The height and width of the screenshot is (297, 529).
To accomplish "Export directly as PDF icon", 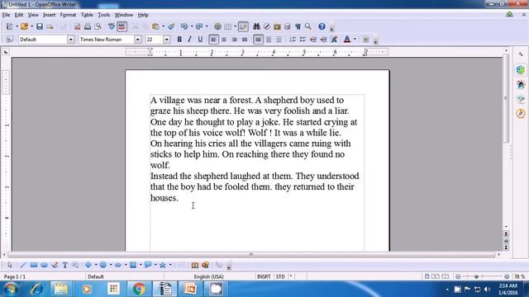I will tap(77, 26).
